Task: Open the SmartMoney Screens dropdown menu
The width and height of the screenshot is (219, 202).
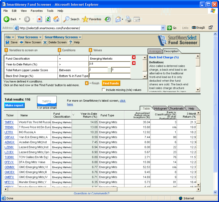Action: (x=63, y=37)
